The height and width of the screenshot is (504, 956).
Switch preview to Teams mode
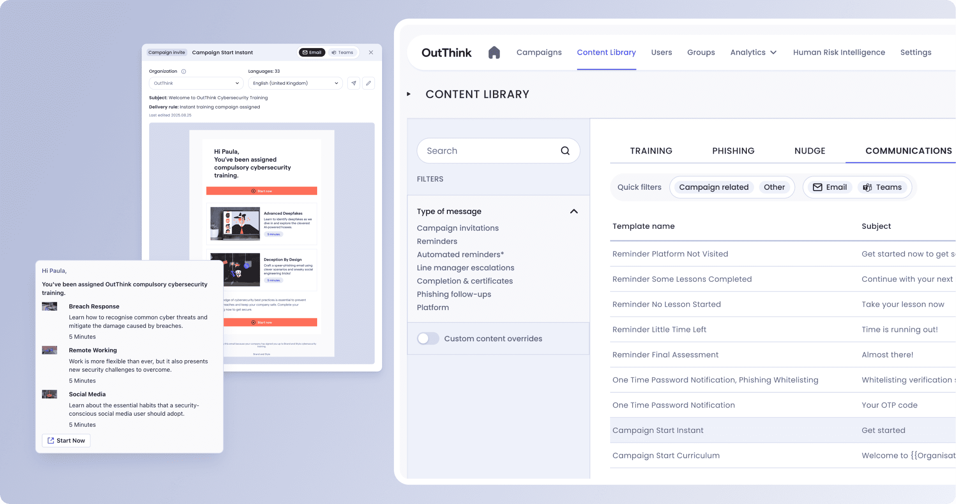point(343,53)
